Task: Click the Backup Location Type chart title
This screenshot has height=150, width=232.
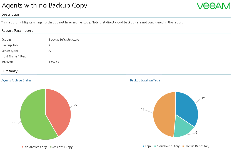Action: pos(145,80)
